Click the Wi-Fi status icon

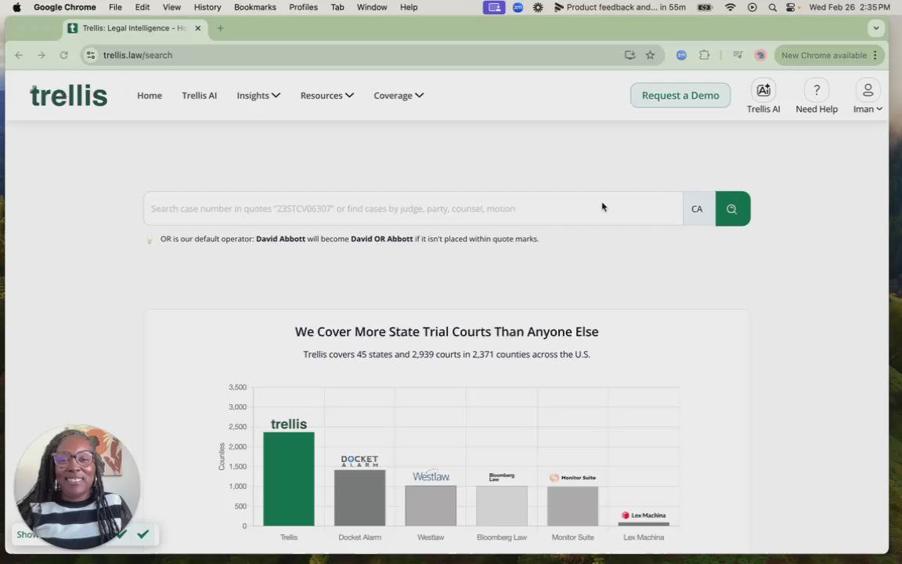[730, 8]
